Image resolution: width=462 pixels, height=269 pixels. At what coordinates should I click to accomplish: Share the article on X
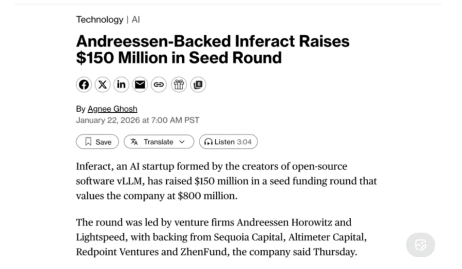(x=103, y=85)
